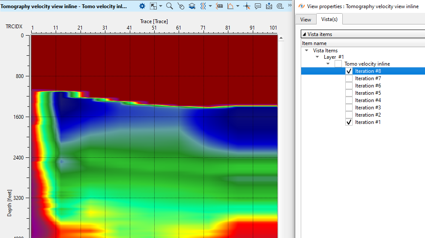Click the mouse pointer mode icon
Viewport: 425px width, 238px height.
(181, 6)
